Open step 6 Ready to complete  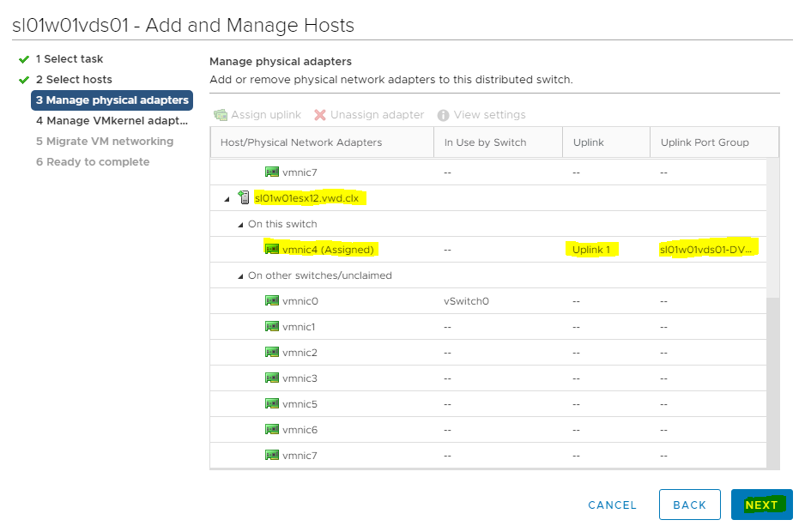(93, 162)
